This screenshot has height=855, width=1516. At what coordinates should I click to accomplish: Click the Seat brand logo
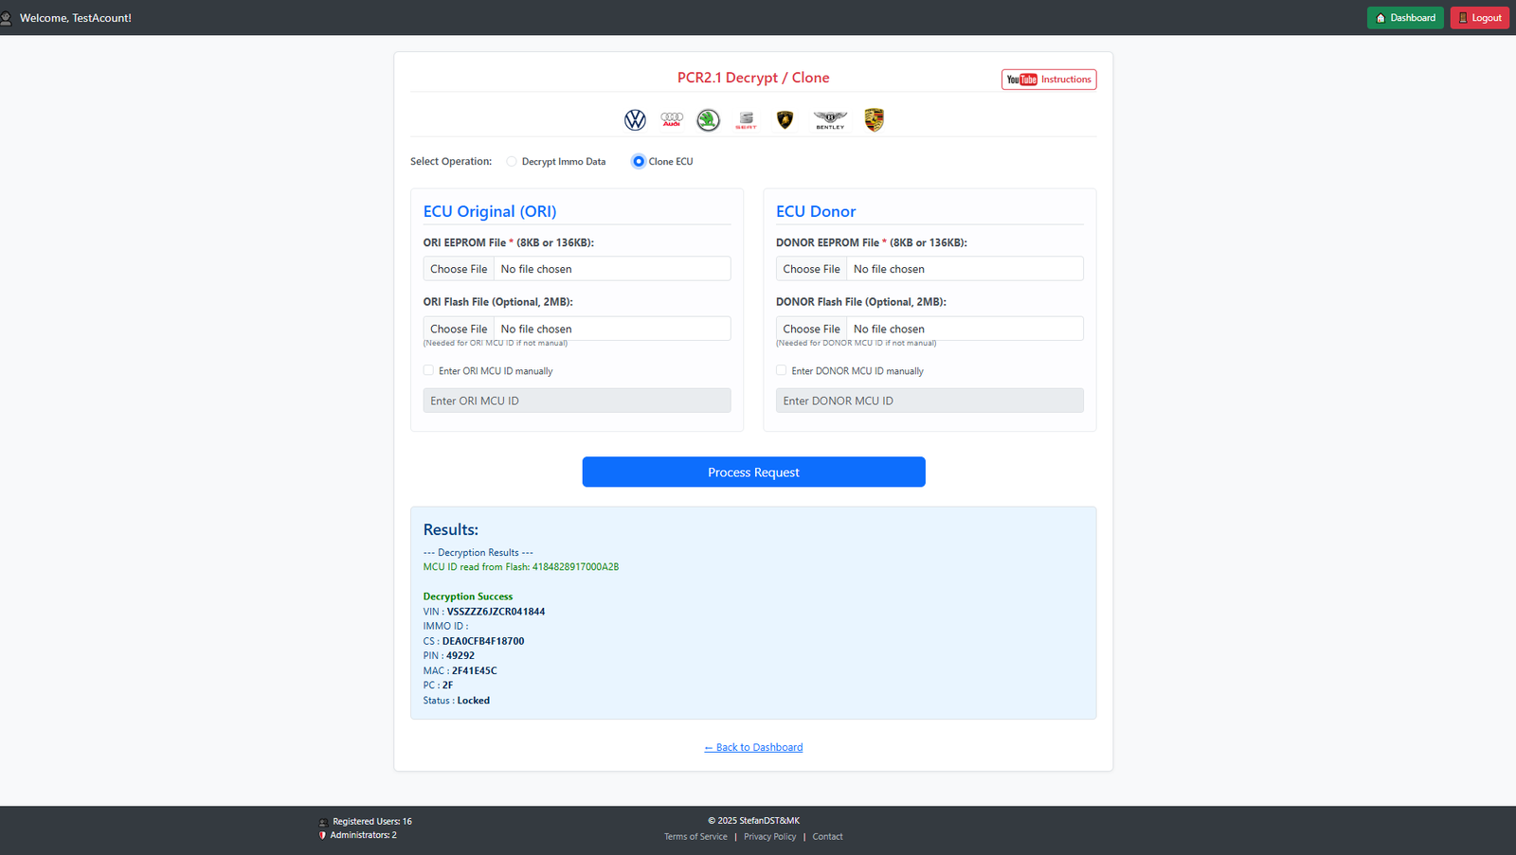point(747,120)
